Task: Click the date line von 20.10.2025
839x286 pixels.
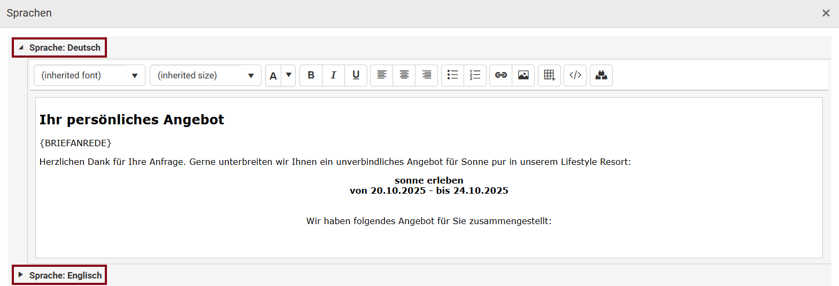Action: pyautogui.click(x=429, y=190)
